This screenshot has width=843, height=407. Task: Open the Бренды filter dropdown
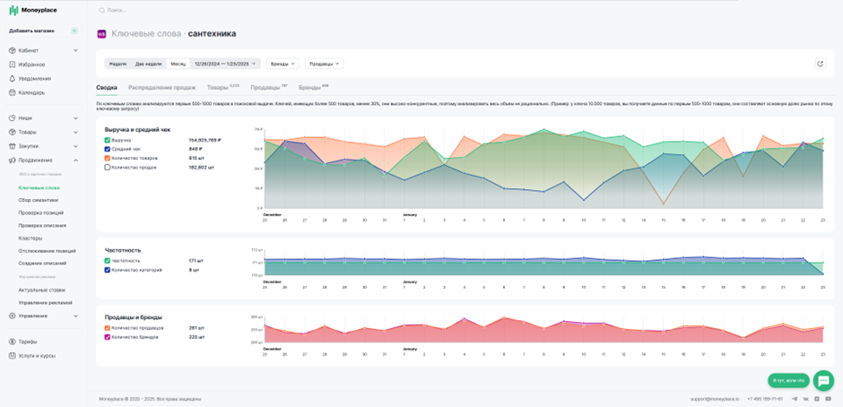pyautogui.click(x=282, y=64)
